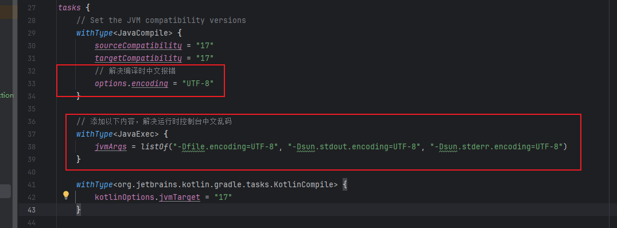
Task: Click the targetCompatibility property
Action: (x=138, y=58)
